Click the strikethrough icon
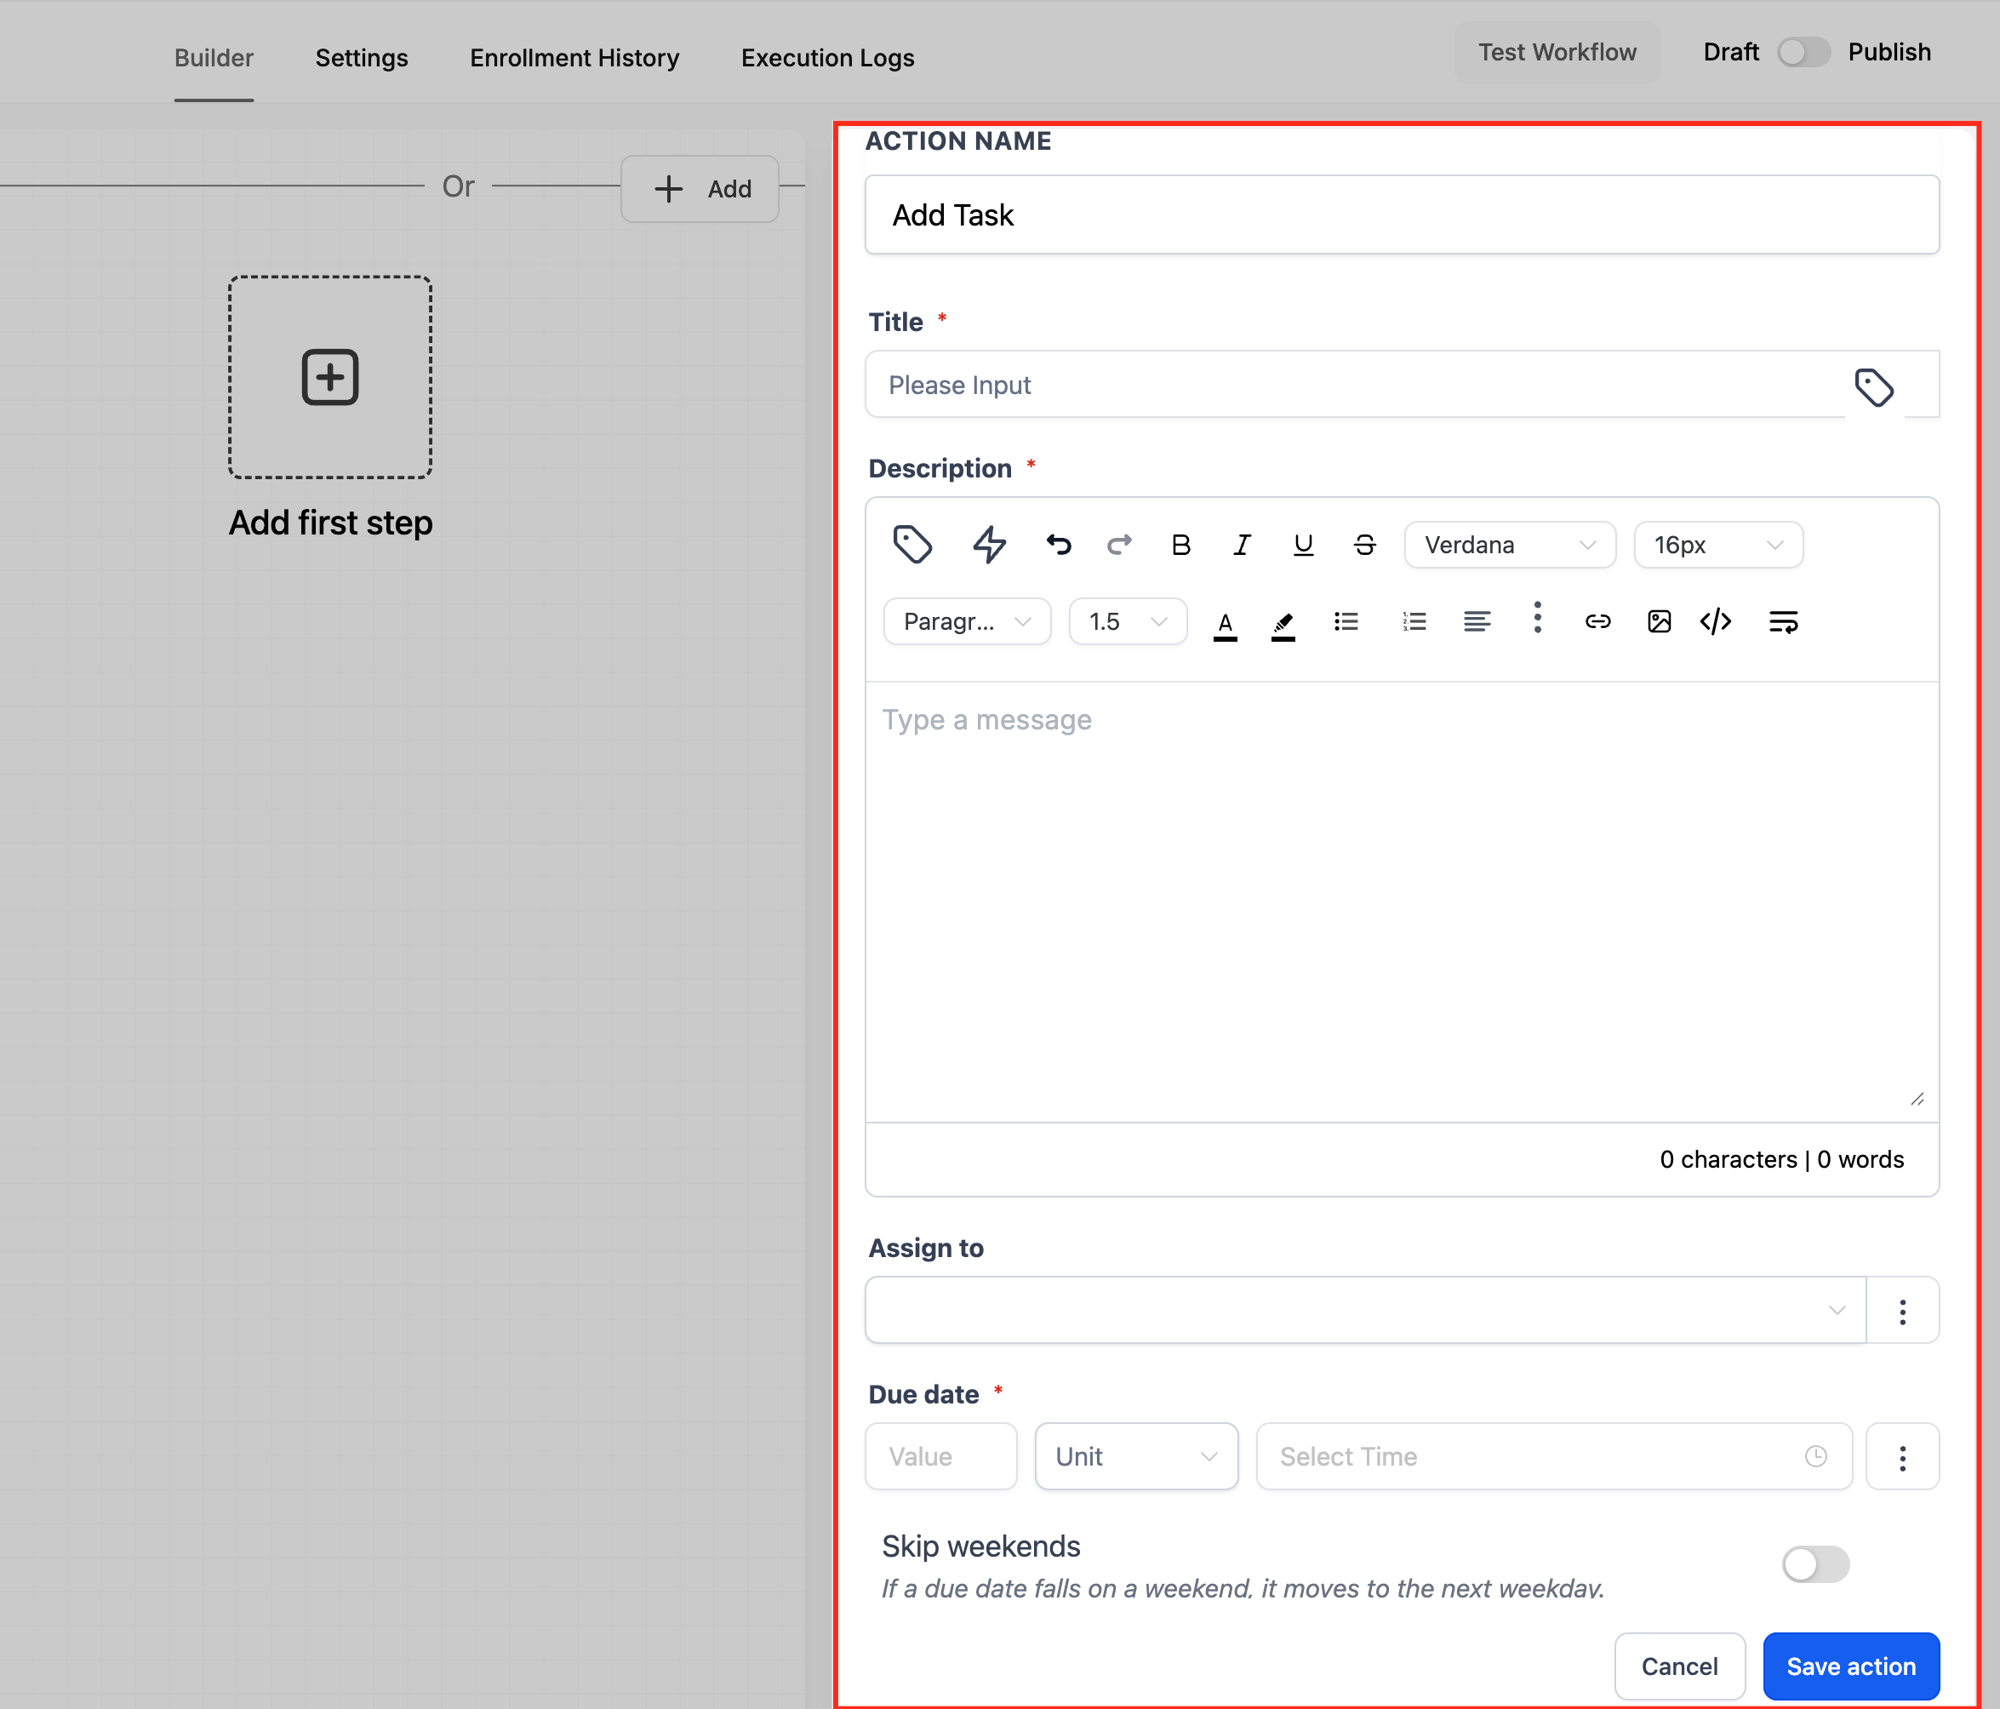The width and height of the screenshot is (2000, 1709). pyautogui.click(x=1364, y=546)
